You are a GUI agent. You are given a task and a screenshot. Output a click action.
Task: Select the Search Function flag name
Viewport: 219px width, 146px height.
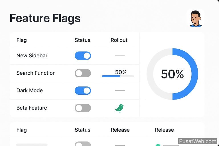coord(36,73)
